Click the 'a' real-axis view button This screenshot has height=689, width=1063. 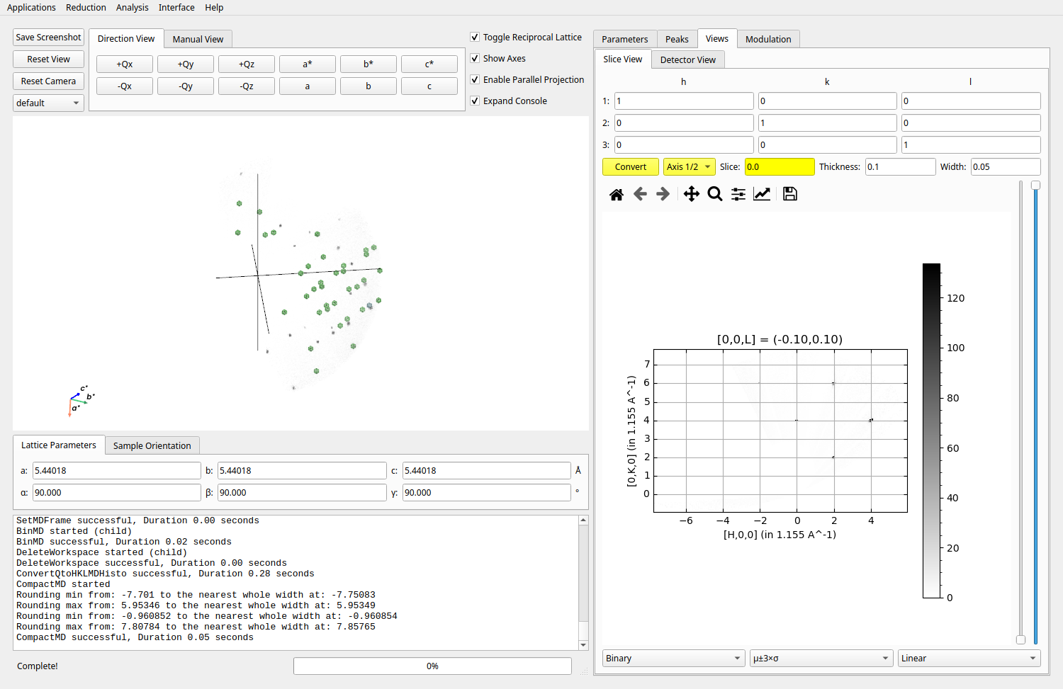pyautogui.click(x=308, y=86)
